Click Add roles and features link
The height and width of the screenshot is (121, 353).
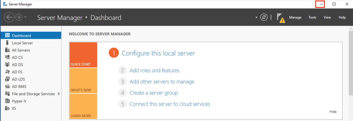pos(154,71)
